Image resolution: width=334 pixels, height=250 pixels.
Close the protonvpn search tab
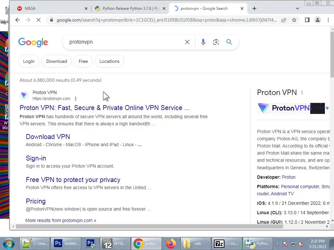242,8
